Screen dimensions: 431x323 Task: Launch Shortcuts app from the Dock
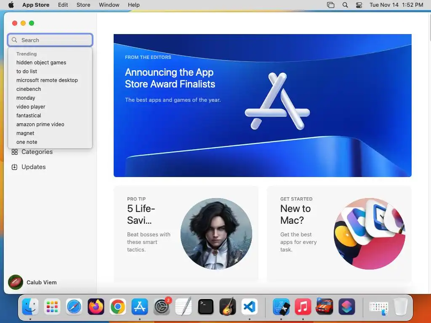point(347,307)
